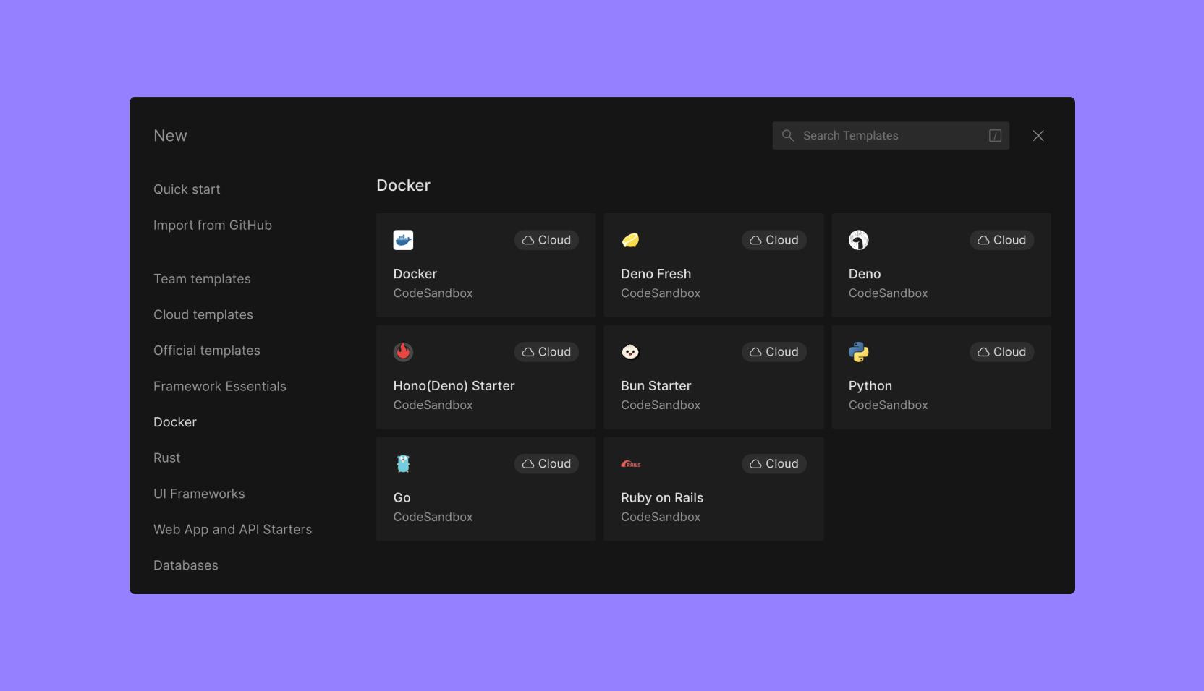
Task: Click the Bun Starter bun icon
Action: (630, 352)
